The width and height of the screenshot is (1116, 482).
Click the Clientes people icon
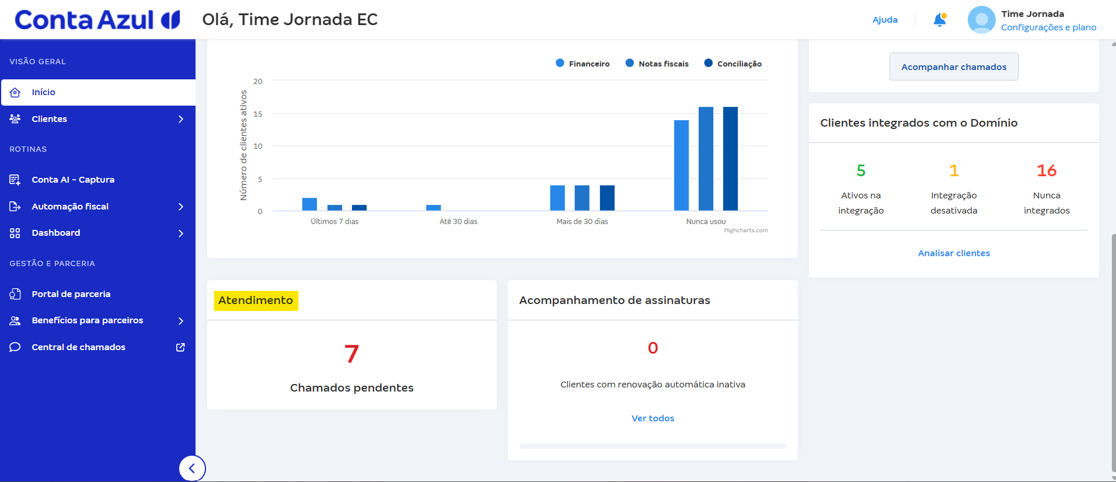(15, 119)
